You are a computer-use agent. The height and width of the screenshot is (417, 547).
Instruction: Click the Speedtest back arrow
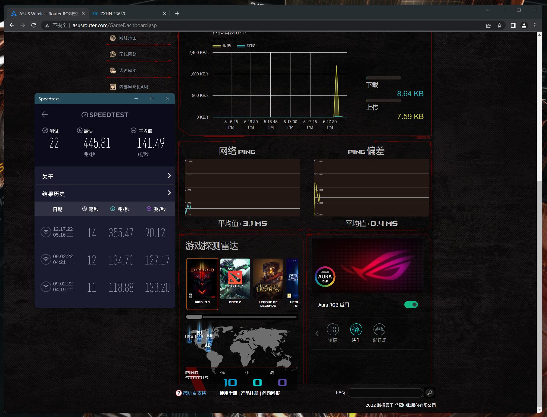click(45, 114)
